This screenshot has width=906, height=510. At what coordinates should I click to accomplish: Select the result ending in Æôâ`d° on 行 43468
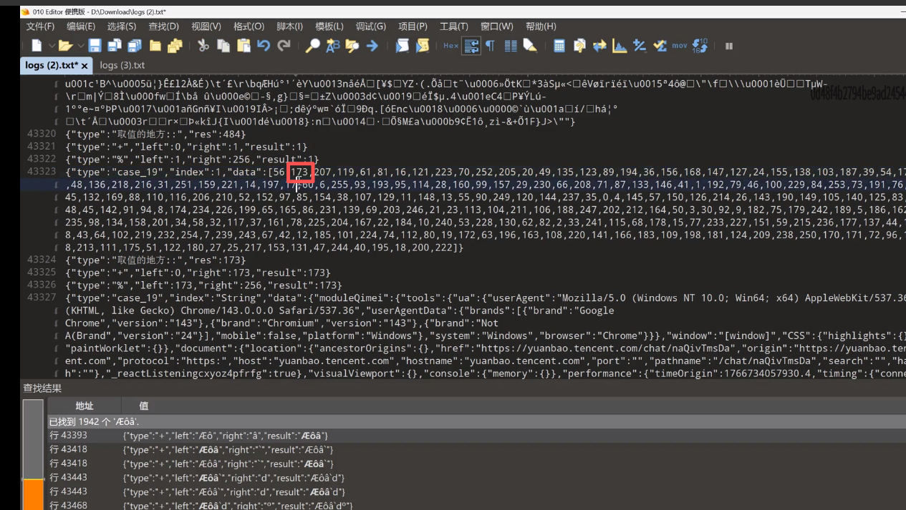(477, 506)
